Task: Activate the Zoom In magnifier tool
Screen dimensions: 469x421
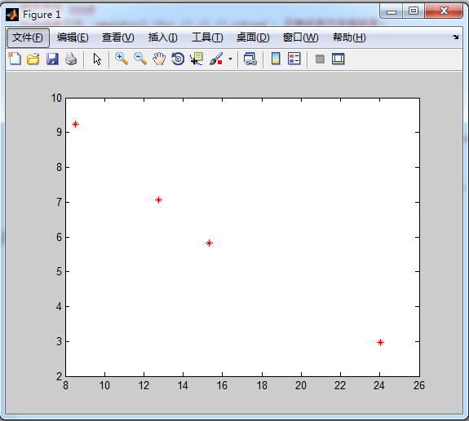Action: click(x=122, y=59)
